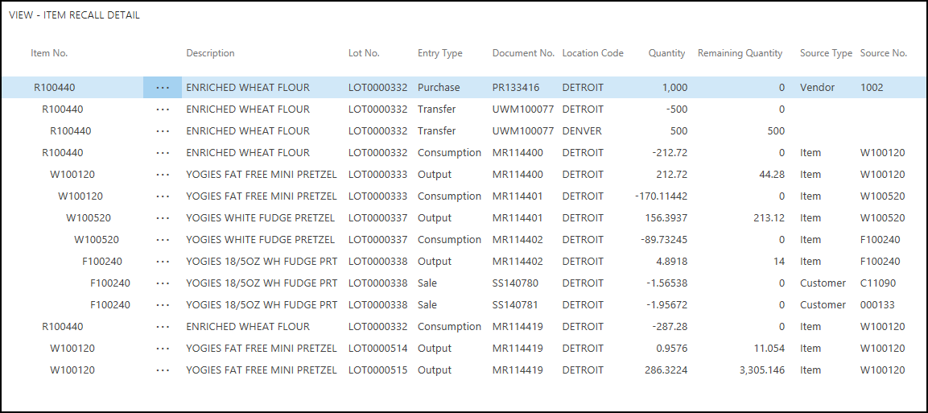Show more options for the MR114402 output row
Screen dimensions: 928x413
[x=163, y=262]
